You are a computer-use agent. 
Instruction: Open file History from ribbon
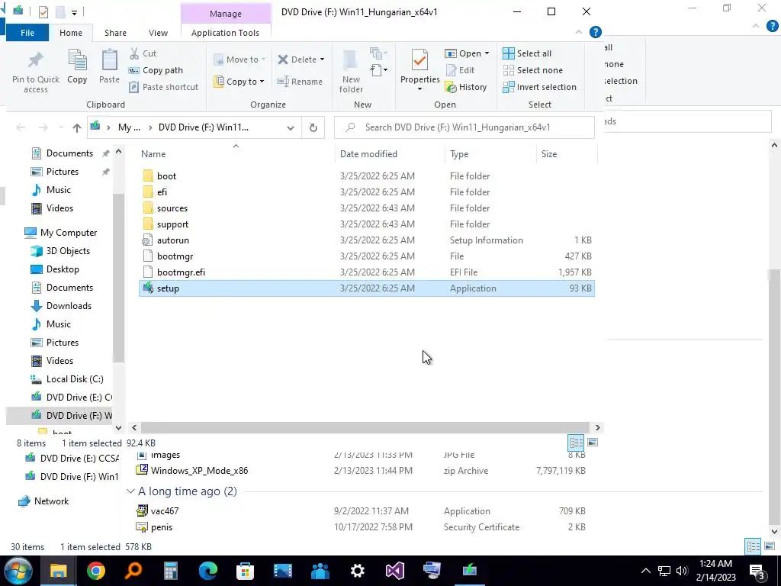466,87
